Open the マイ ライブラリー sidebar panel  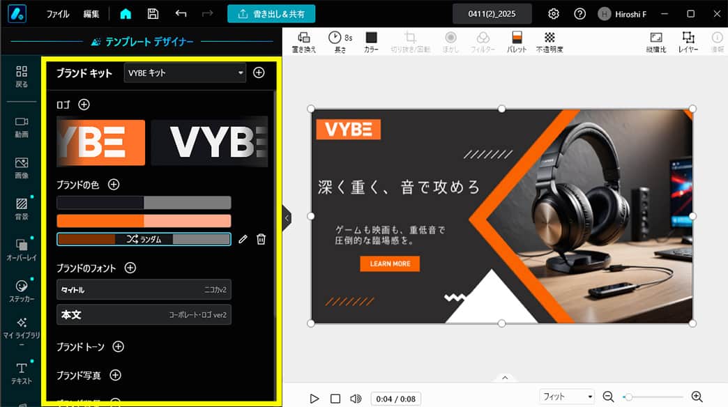(x=22, y=332)
